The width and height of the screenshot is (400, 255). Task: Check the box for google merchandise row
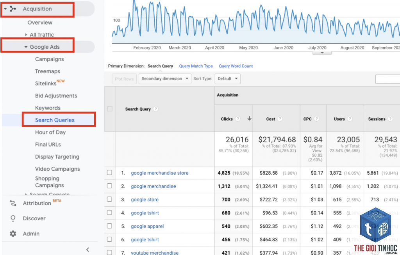coord(109,186)
